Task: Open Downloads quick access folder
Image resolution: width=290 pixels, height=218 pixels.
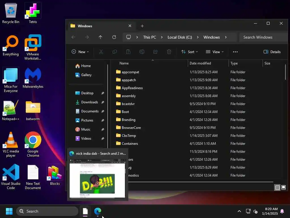Action: pyautogui.click(x=89, y=102)
